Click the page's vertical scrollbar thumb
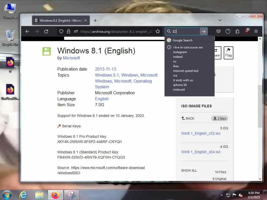267x200 pixels. (x=260, y=106)
